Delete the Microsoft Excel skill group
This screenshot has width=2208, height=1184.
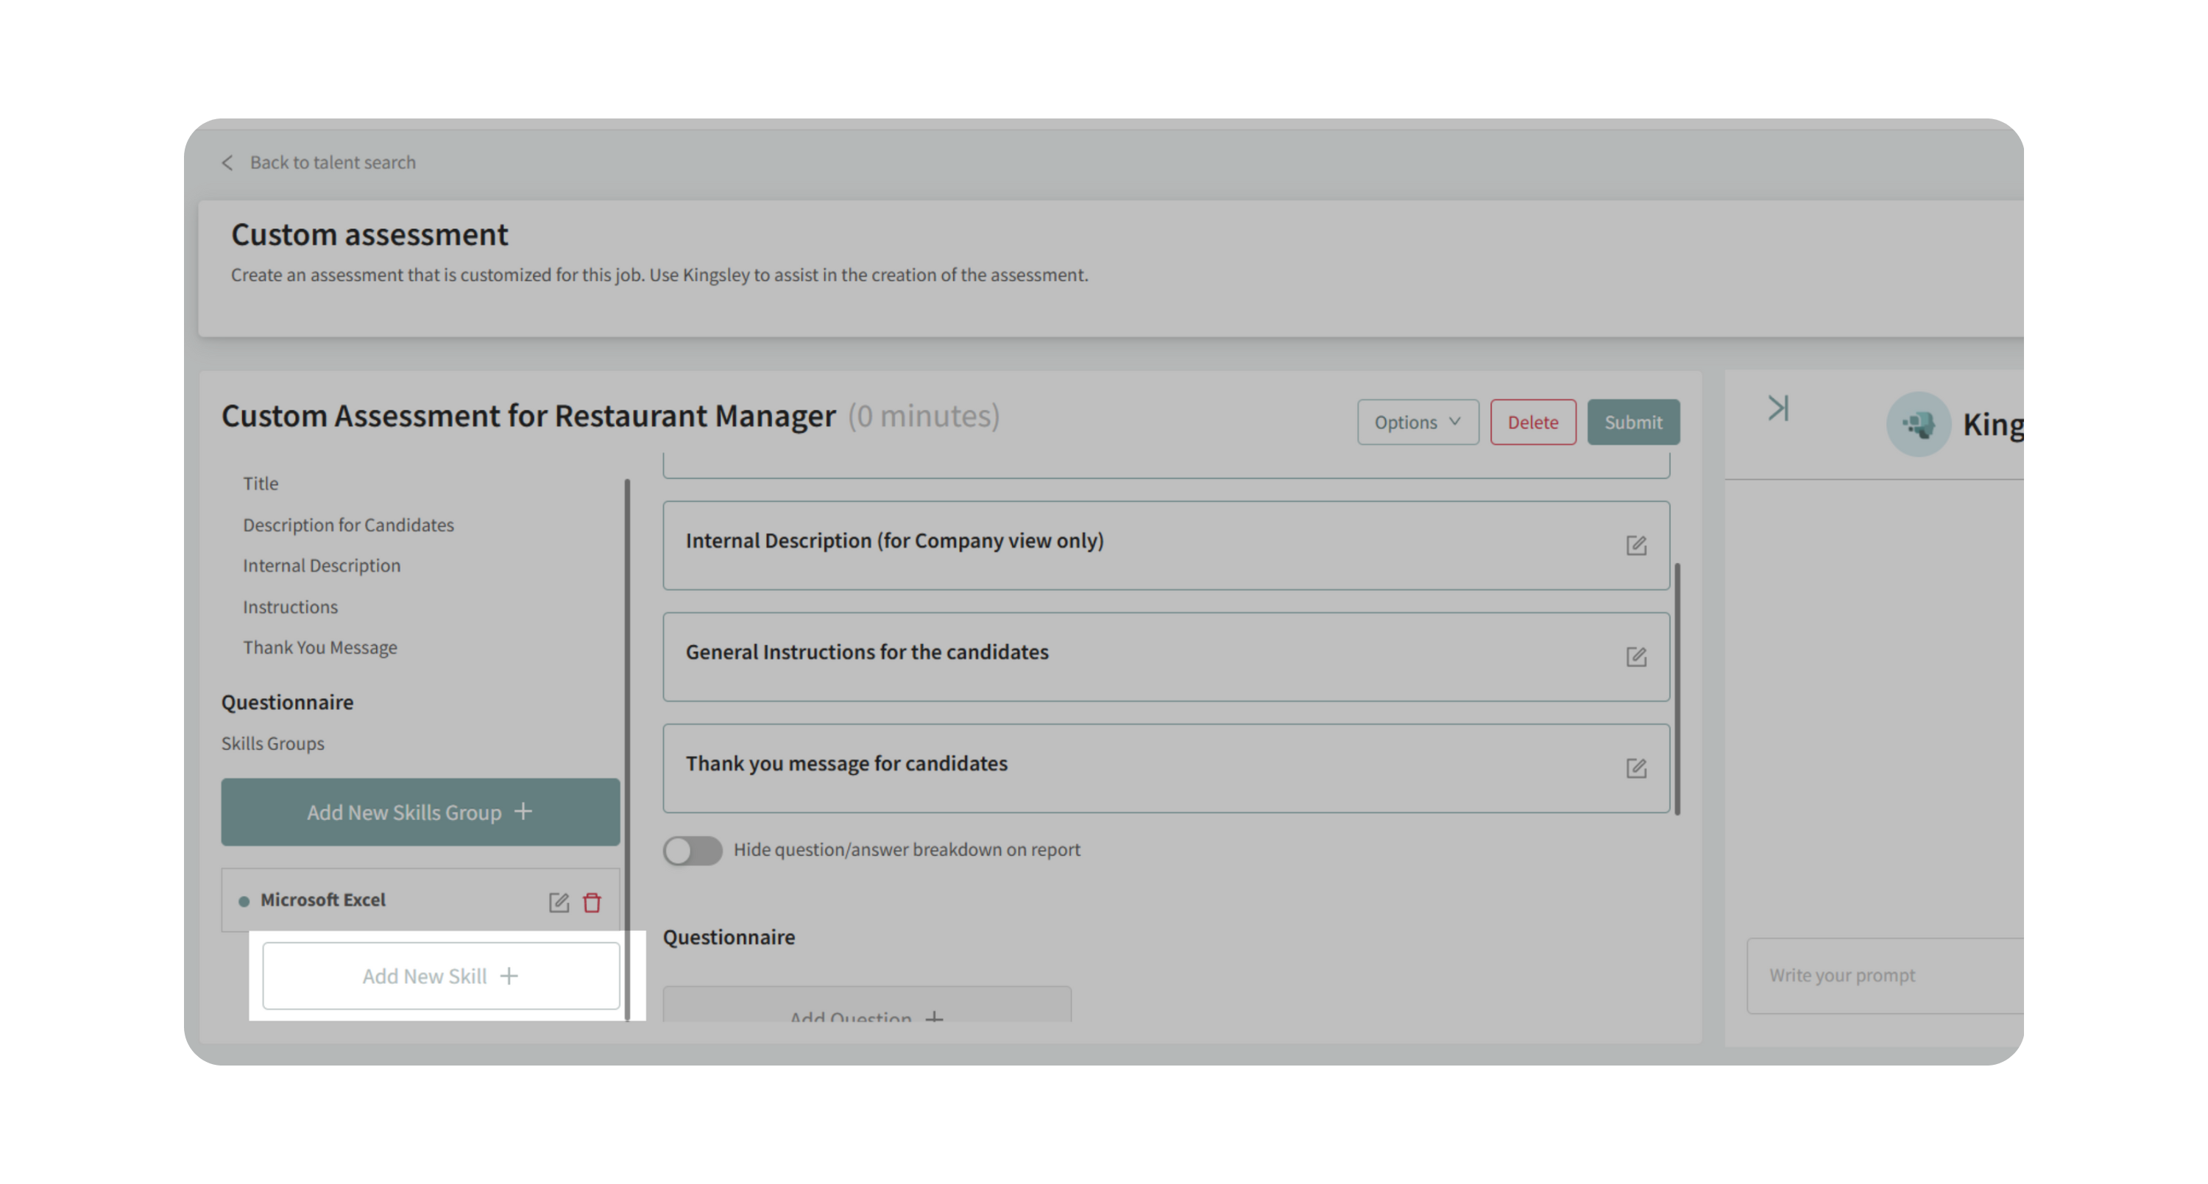click(592, 902)
